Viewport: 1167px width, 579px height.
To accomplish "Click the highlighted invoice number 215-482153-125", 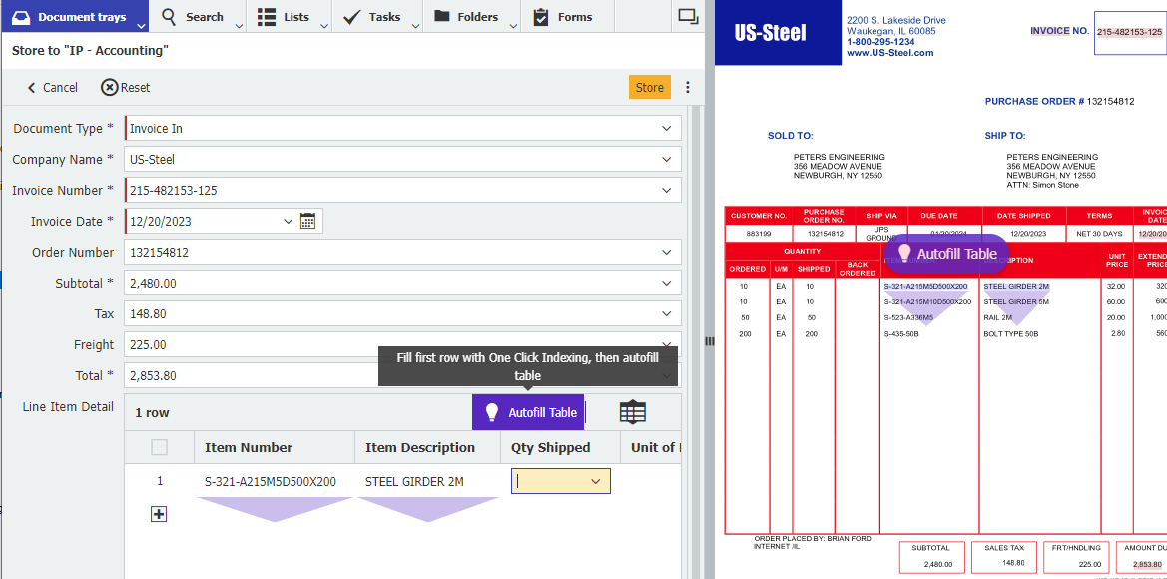I will coord(1129,32).
